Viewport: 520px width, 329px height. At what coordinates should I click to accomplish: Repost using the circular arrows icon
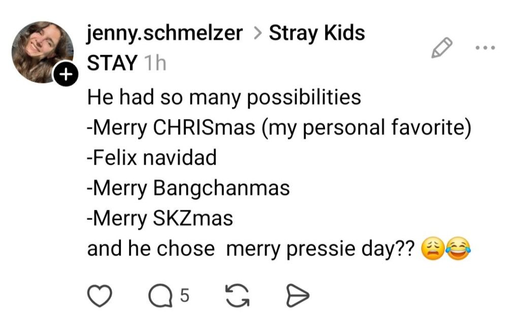tap(238, 296)
